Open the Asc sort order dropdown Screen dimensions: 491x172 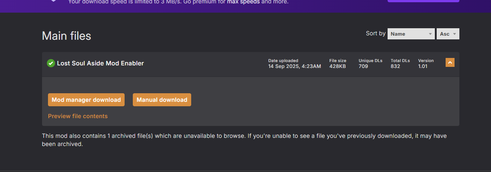click(x=448, y=34)
